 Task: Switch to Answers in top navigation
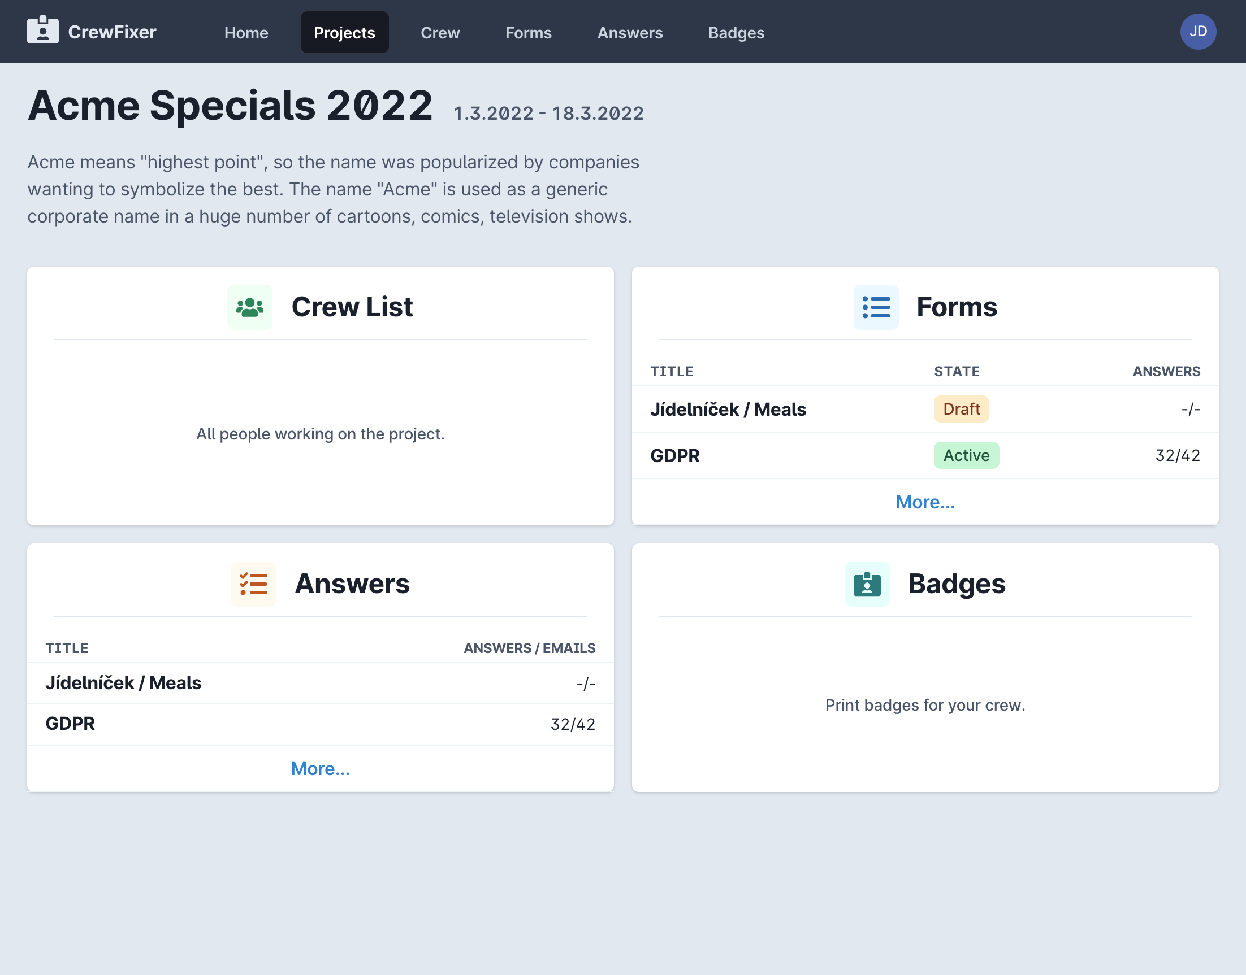click(x=630, y=33)
